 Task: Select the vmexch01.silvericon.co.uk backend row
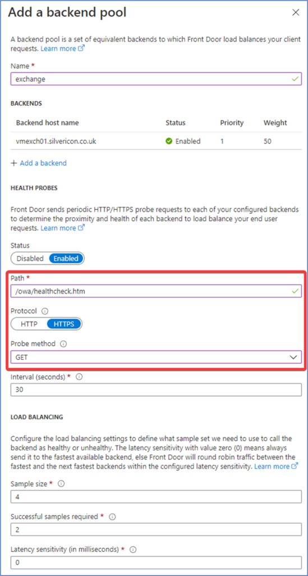157,141
